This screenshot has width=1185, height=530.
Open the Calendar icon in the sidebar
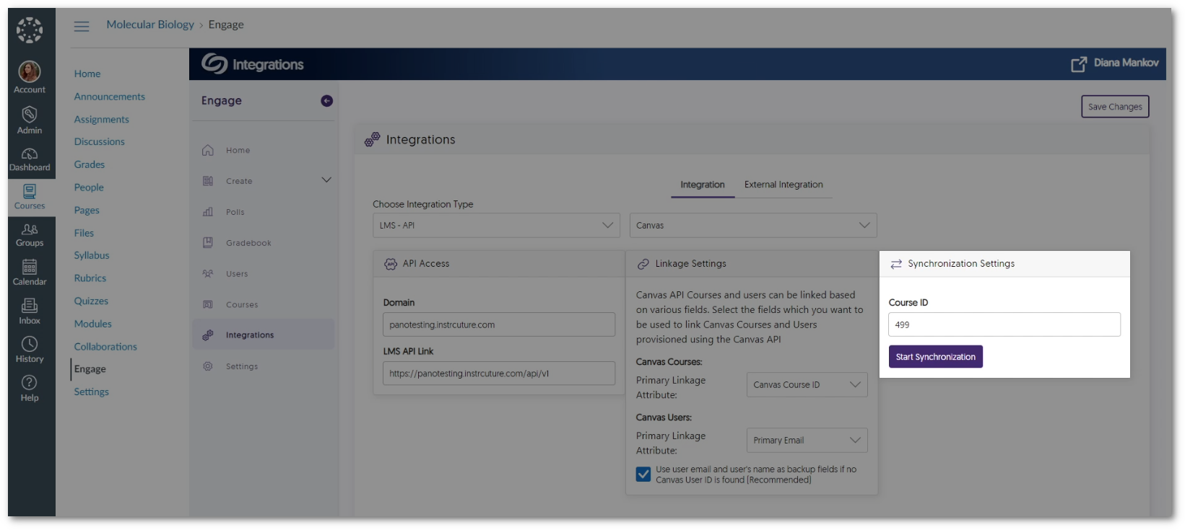[30, 268]
